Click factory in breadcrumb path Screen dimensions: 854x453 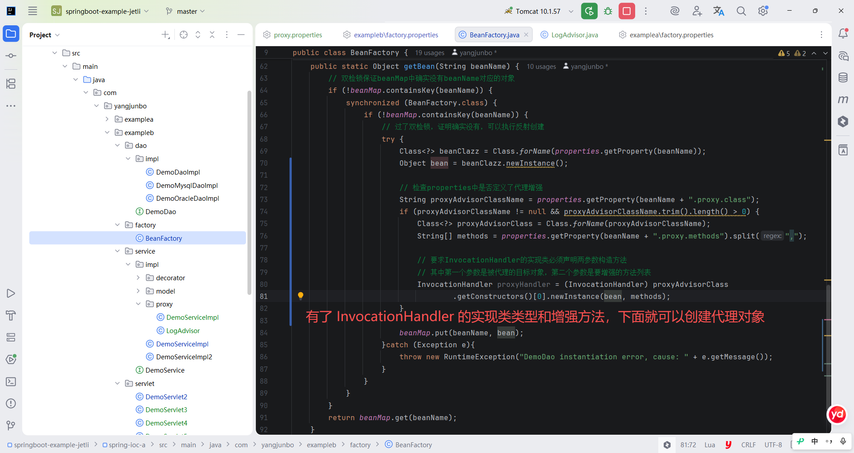(360, 445)
